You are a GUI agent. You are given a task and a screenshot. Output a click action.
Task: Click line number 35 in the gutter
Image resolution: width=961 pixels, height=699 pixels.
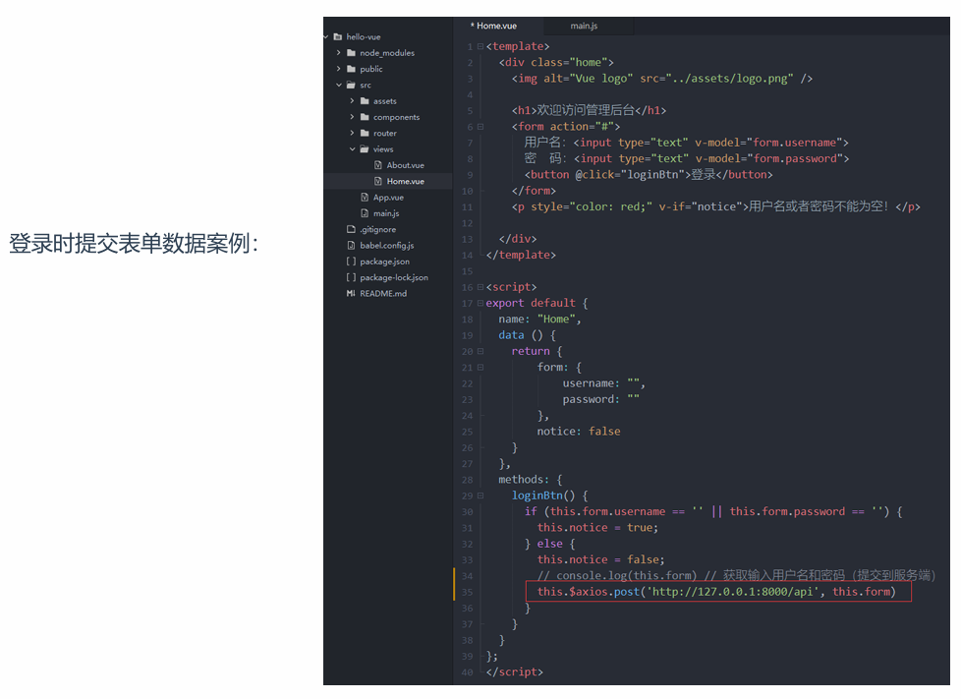pos(467,592)
